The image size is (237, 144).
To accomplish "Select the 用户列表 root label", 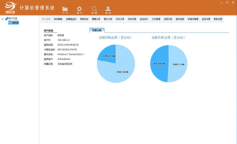I will click(13, 19).
